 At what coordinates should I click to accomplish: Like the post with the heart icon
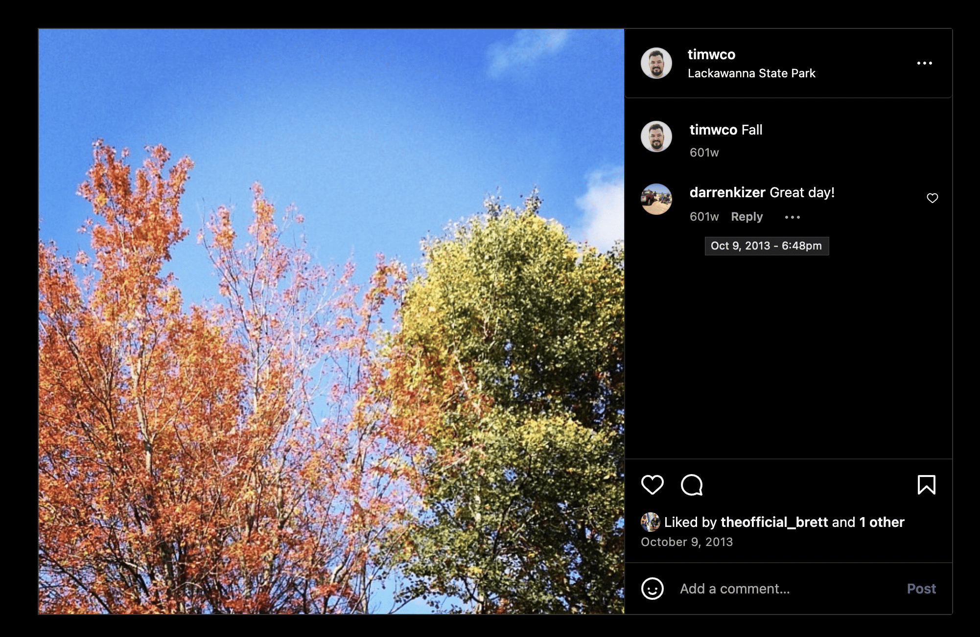[x=652, y=485]
